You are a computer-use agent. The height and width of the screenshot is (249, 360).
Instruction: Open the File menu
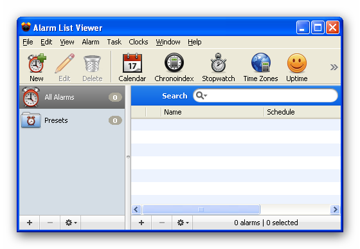(28, 42)
